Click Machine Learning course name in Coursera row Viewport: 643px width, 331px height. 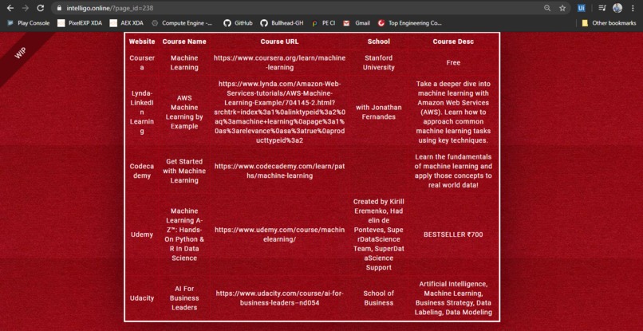tap(184, 63)
